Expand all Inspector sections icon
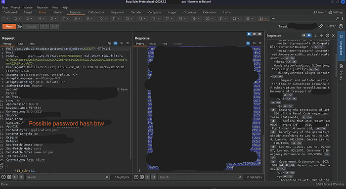Viewport: 346px width, 189px height. point(316,35)
